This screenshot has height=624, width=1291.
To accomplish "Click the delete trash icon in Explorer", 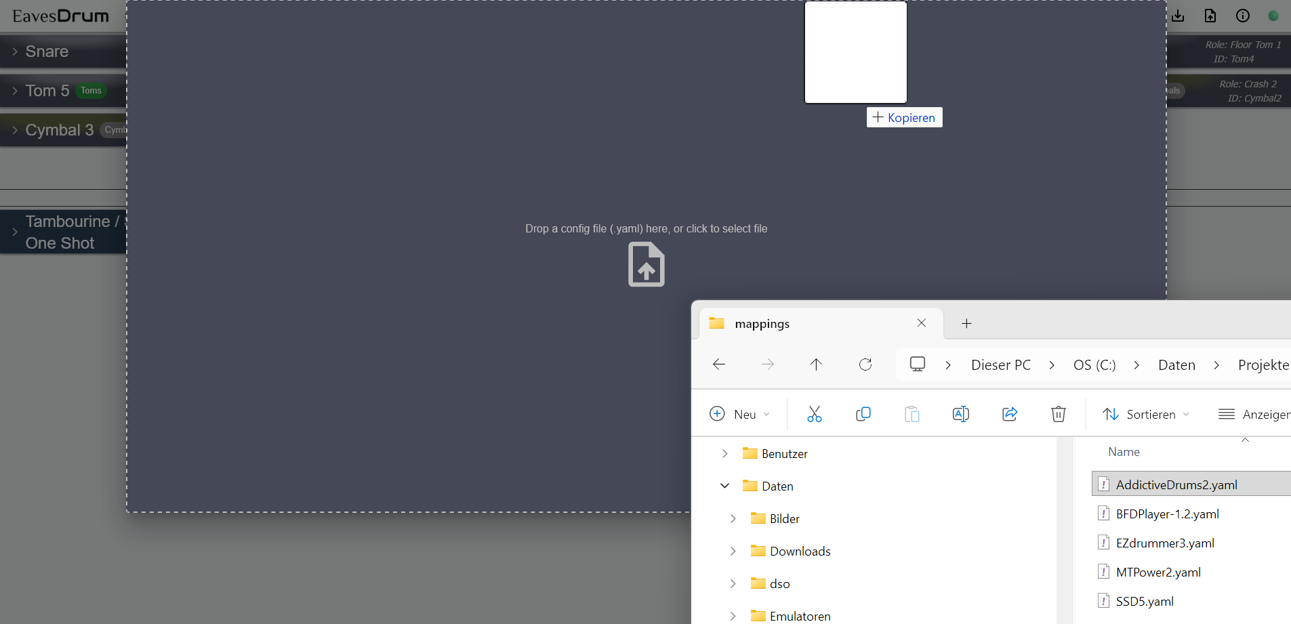I will (1058, 414).
